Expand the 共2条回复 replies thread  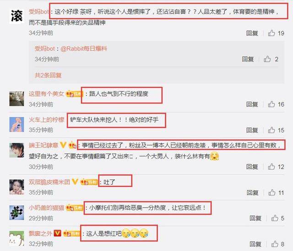48,75
